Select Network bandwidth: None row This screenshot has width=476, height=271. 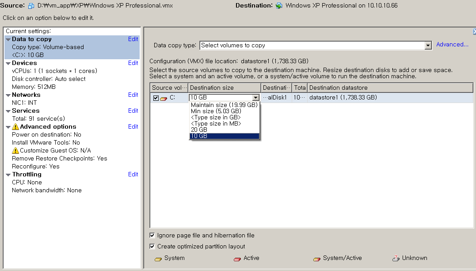47,190
